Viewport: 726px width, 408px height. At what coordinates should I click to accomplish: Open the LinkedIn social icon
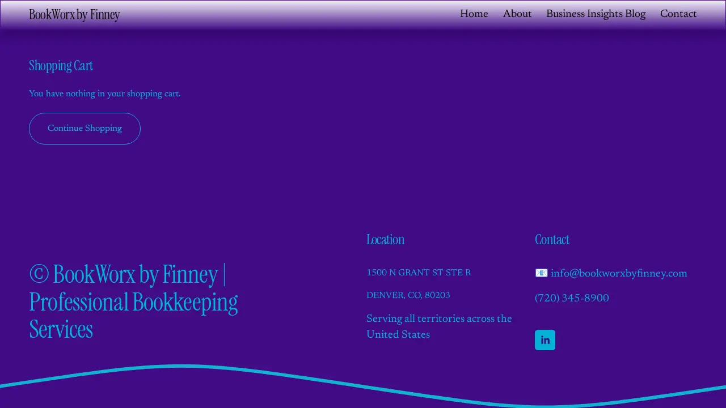coord(545,340)
